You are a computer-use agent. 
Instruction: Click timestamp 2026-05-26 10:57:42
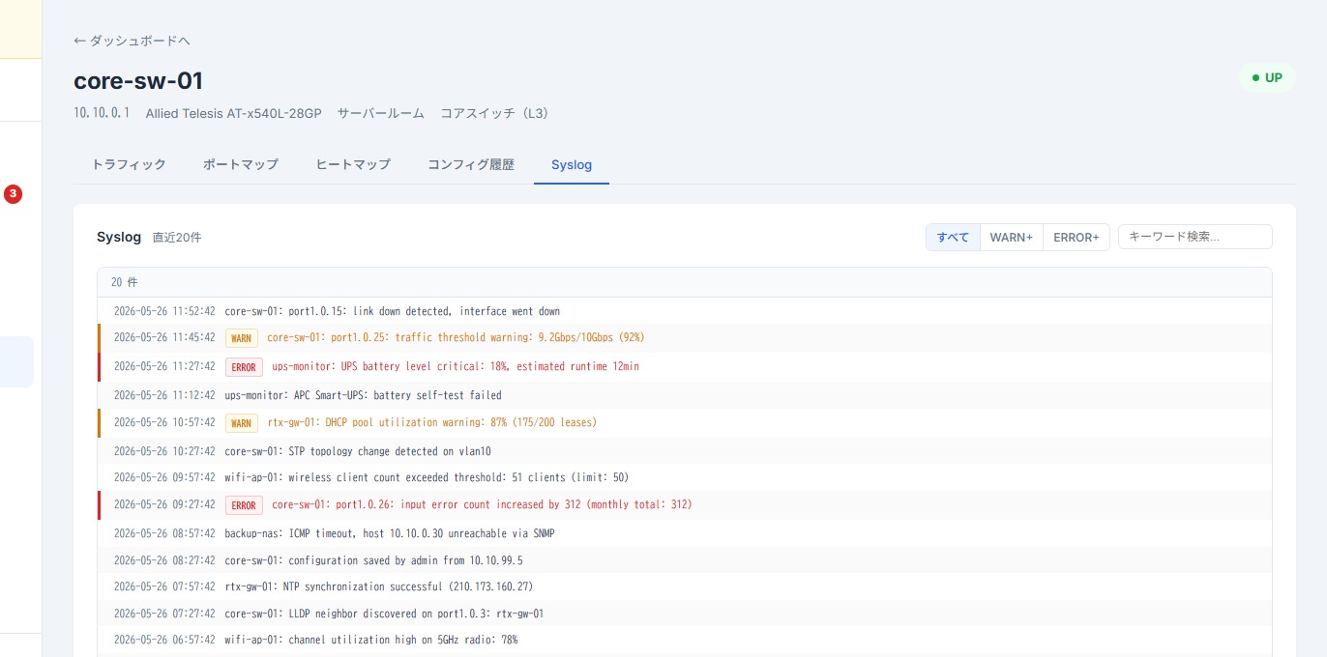pos(164,423)
